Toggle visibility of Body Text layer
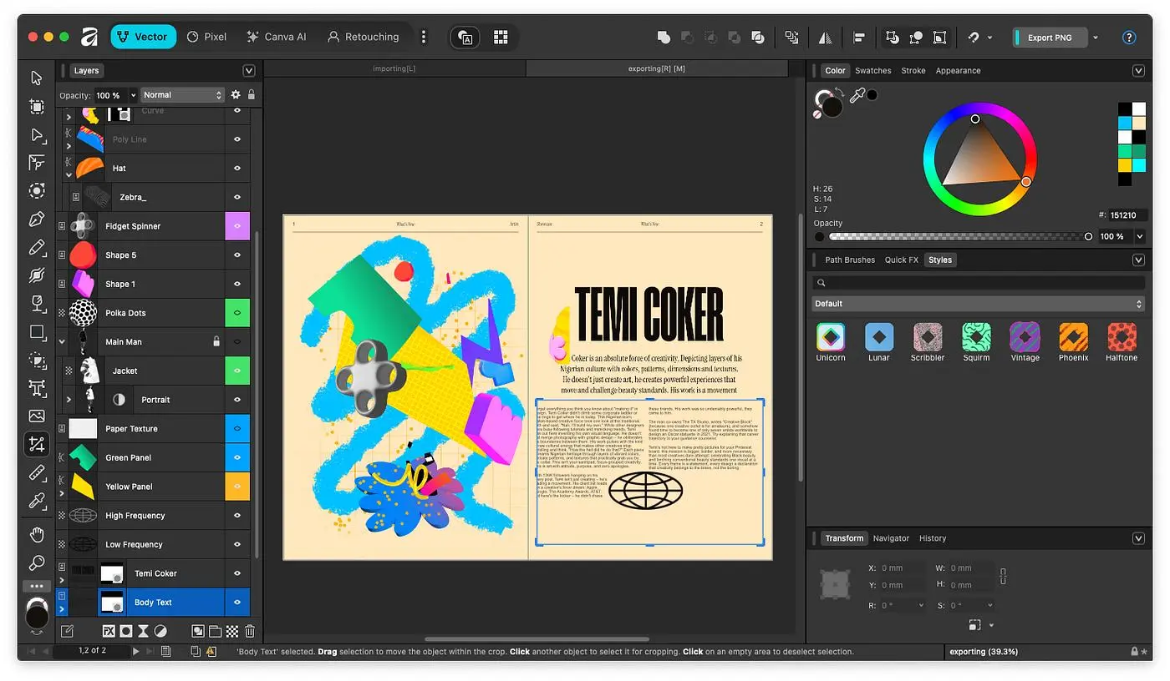1170x681 pixels. pyautogui.click(x=237, y=603)
